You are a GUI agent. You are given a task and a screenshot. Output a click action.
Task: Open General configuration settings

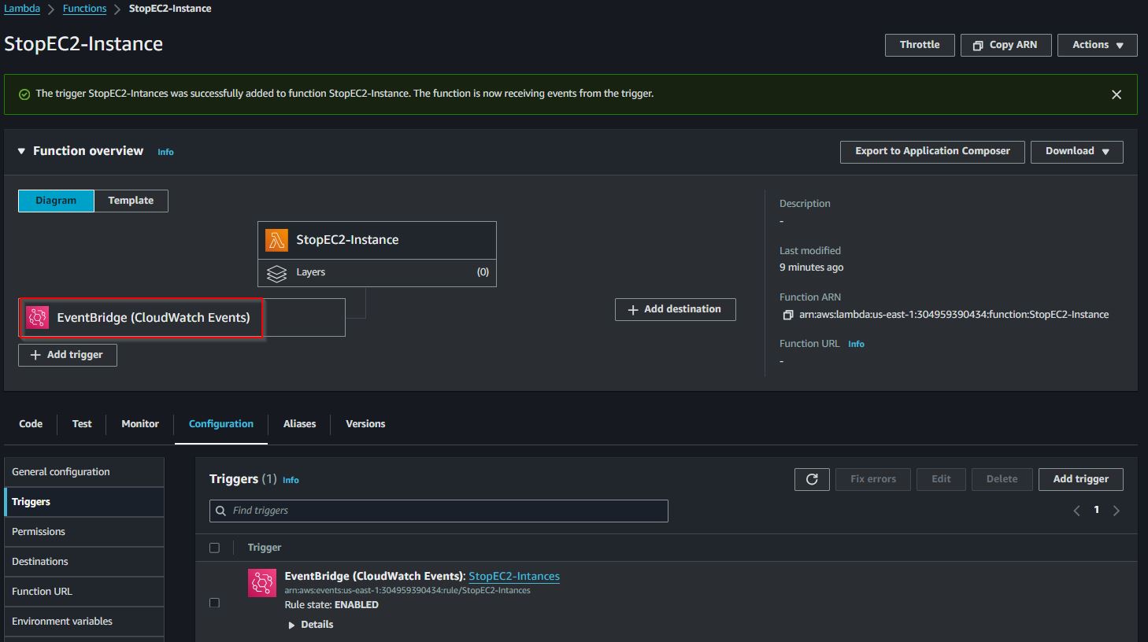[84, 472]
